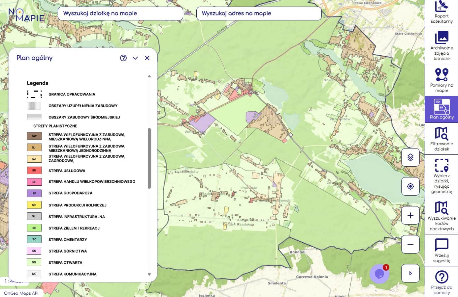Open Prześlij sugestię from the sidebar
This screenshot has width=458, height=297.
click(442, 250)
